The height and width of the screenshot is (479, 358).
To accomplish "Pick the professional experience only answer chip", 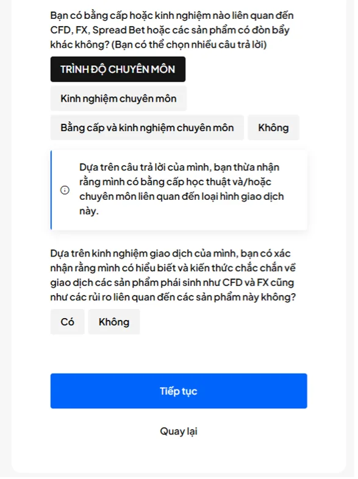I will 118,98.
